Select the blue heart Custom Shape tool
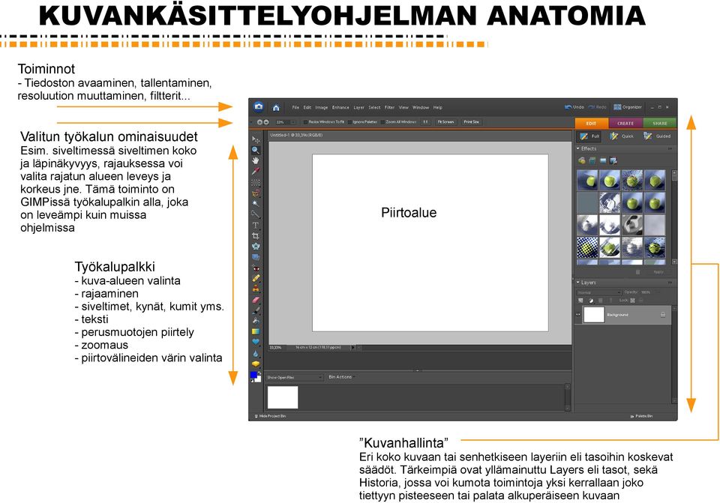The height and width of the screenshot is (503, 720). coord(256,343)
